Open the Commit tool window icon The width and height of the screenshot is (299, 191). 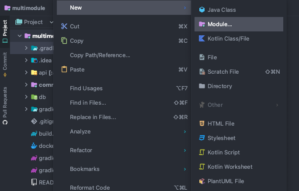5,75
